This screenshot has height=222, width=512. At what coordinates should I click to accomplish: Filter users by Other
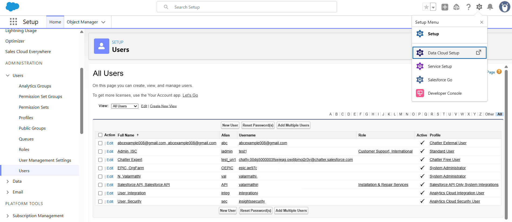pyautogui.click(x=489, y=114)
